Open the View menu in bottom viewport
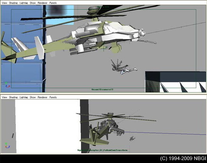 [5, 97]
